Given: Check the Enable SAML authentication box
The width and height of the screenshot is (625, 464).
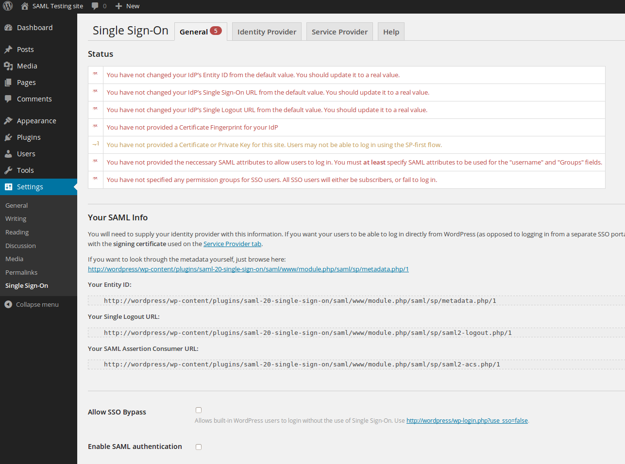Looking at the screenshot, I should pyautogui.click(x=199, y=447).
